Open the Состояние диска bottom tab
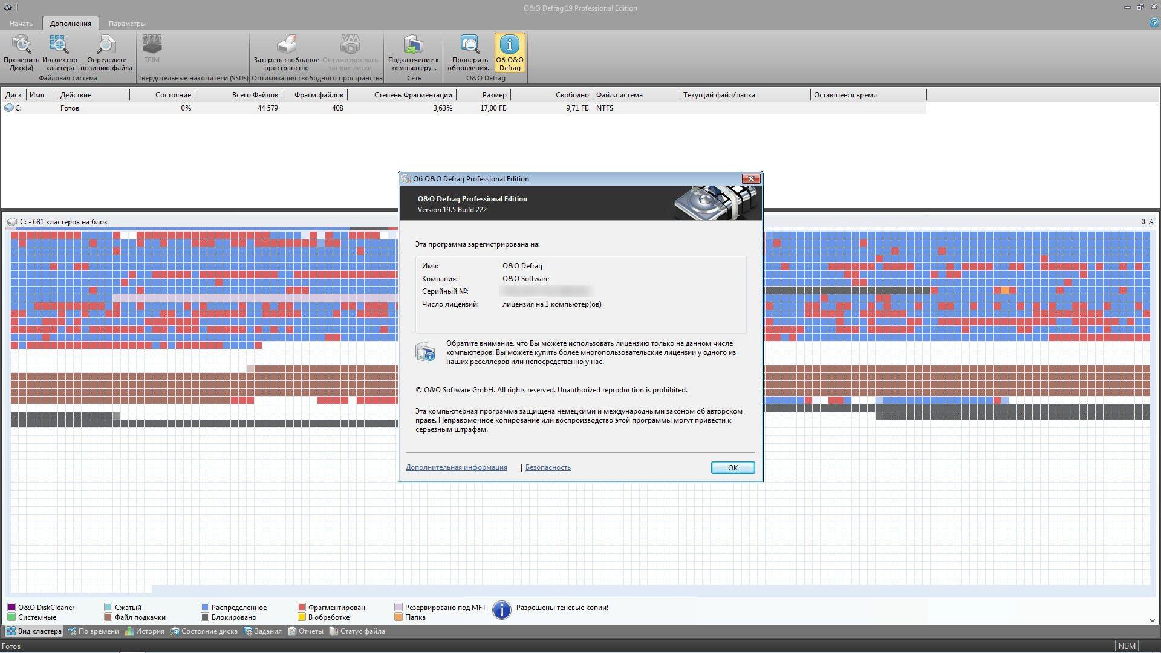 click(x=204, y=631)
